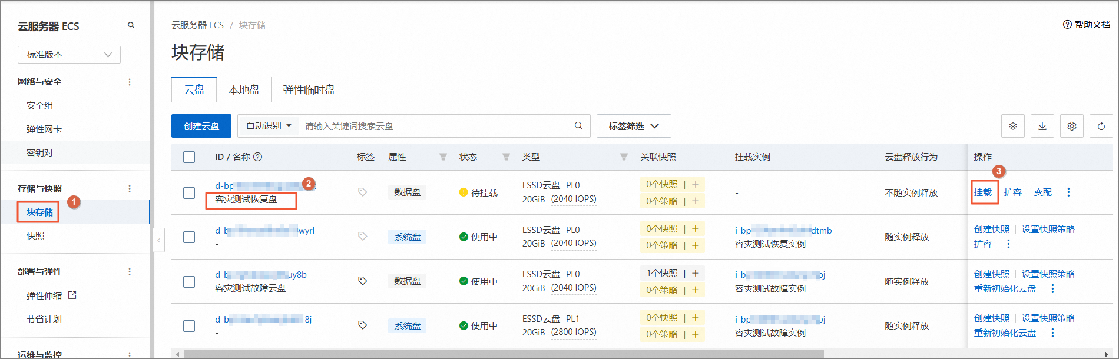
Task: Click the search magnifier button beside keyword field
Action: click(x=578, y=126)
